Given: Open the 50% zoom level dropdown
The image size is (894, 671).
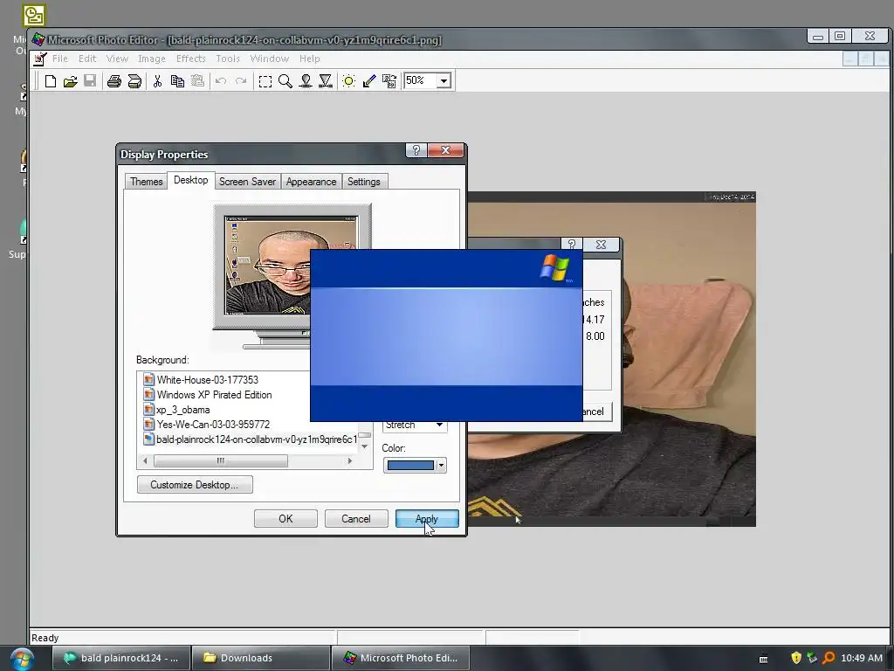Looking at the screenshot, I should pyautogui.click(x=444, y=81).
